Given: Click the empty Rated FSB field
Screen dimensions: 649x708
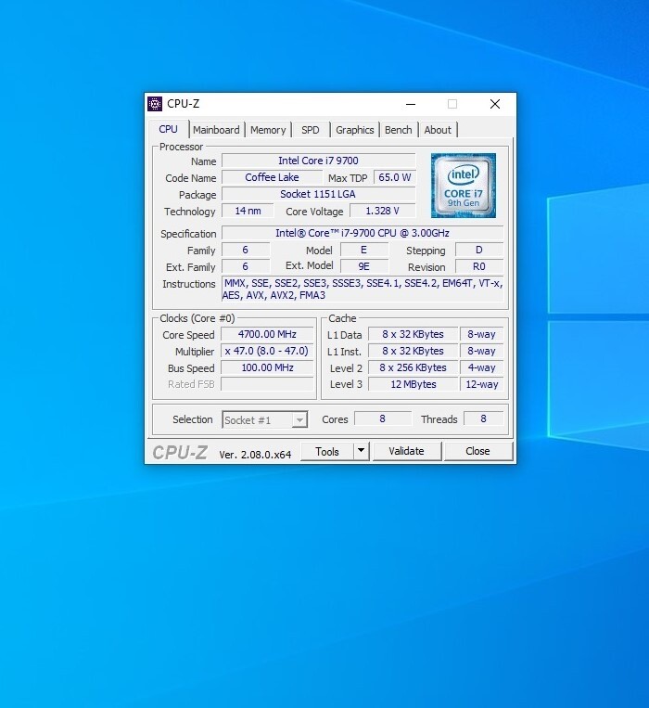Looking at the screenshot, I should point(267,384).
